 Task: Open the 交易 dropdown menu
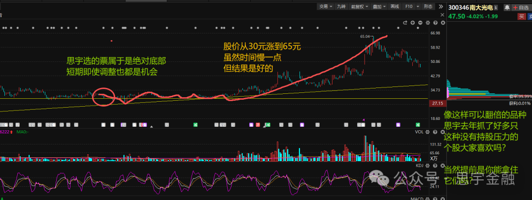click(323, 7)
